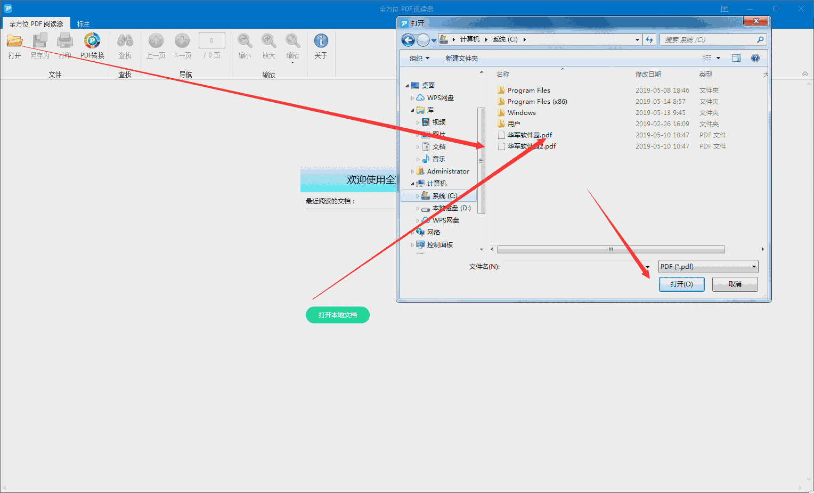Sort files by 修改日期 column header
814x493 pixels.
tap(648, 75)
